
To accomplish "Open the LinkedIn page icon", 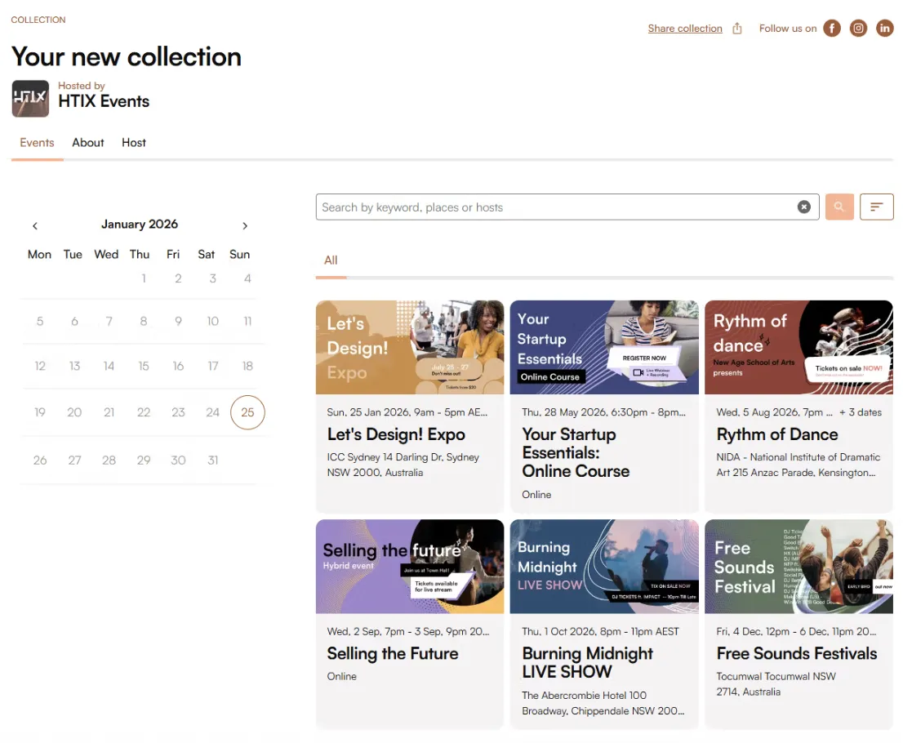I will pyautogui.click(x=884, y=29).
